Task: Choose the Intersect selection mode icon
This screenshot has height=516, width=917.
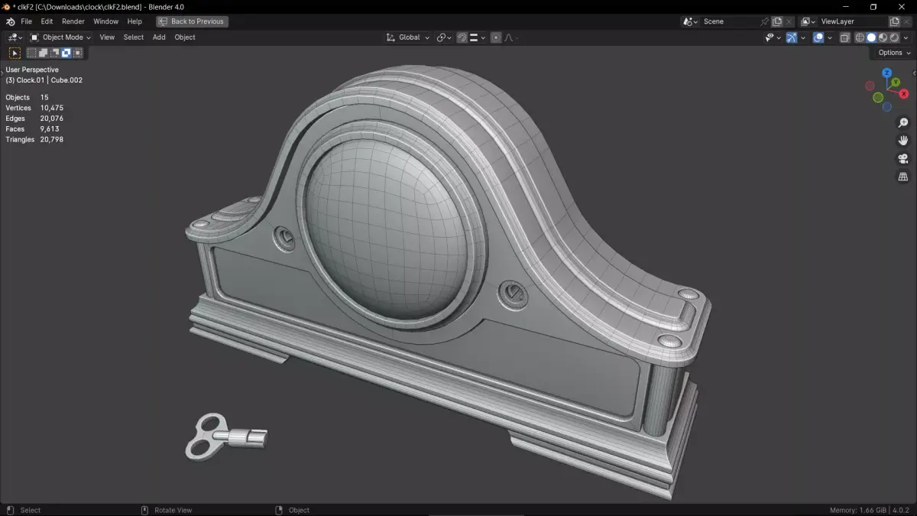Action: [77, 53]
